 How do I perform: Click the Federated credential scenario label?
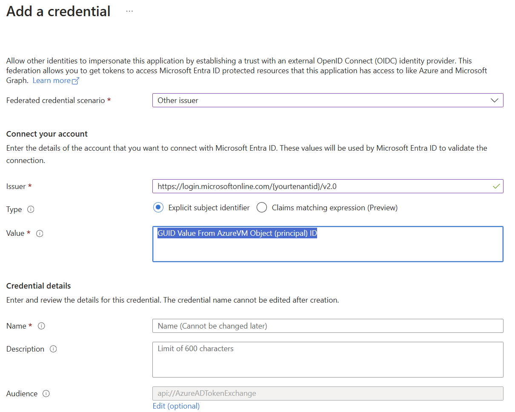(55, 100)
